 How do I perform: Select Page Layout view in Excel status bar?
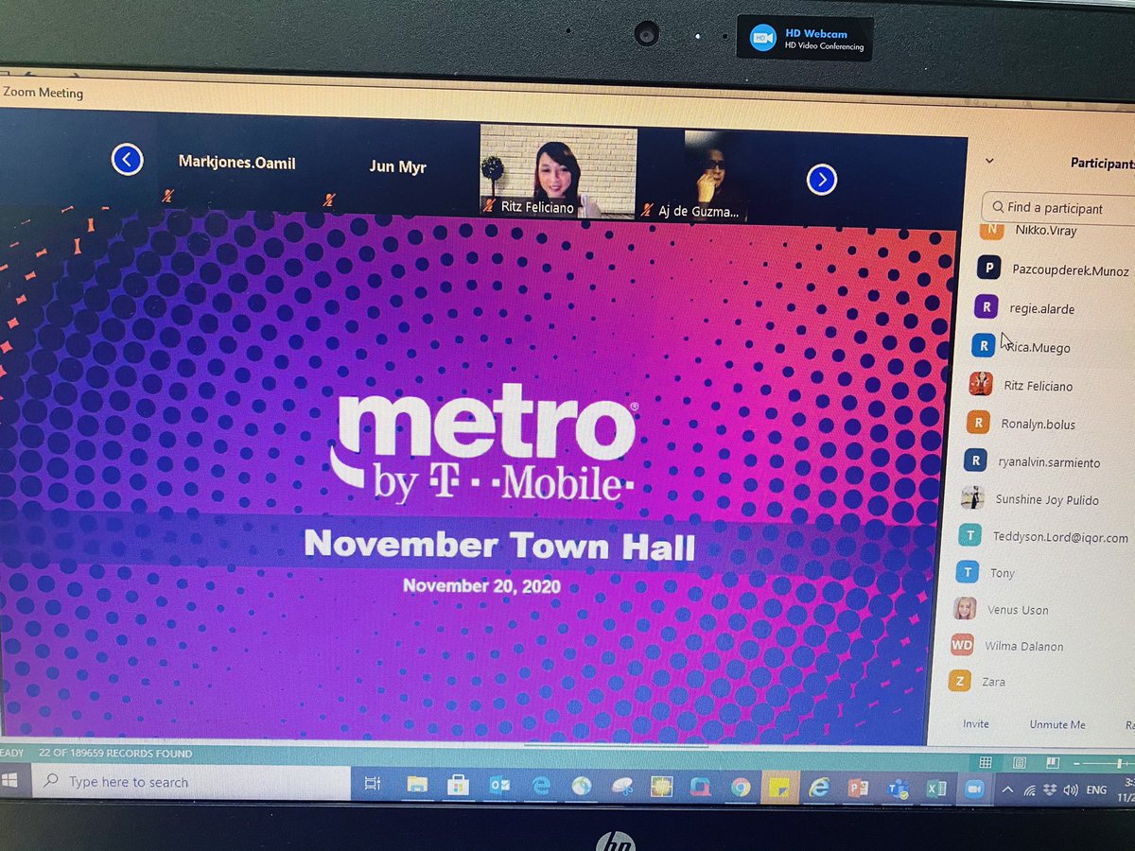[1019, 762]
